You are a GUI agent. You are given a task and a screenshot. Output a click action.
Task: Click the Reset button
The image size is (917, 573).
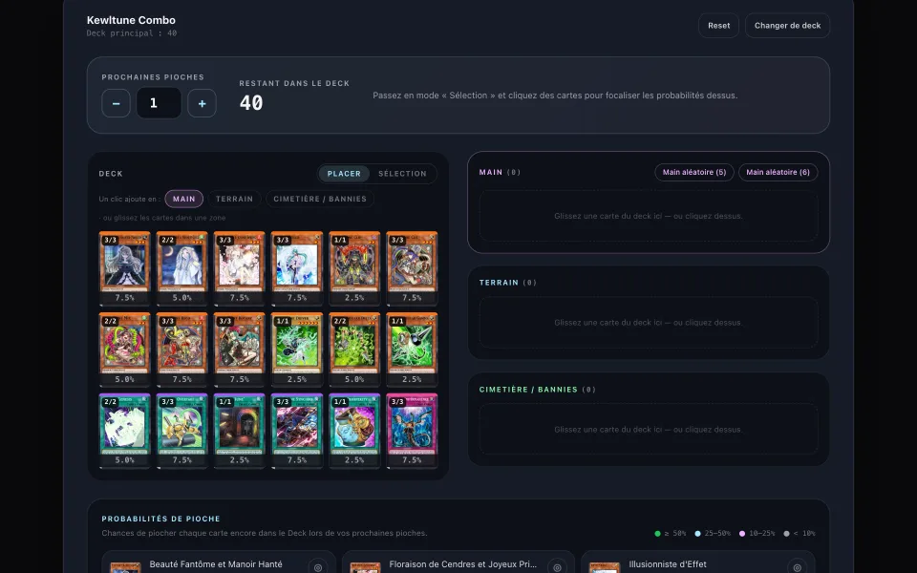coord(718,26)
